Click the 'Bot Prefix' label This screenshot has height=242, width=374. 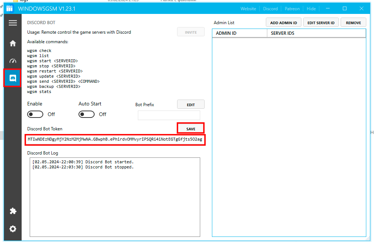144,105
